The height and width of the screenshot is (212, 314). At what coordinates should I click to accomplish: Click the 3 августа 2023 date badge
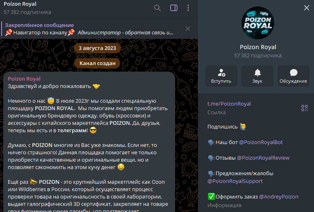[x=97, y=48]
